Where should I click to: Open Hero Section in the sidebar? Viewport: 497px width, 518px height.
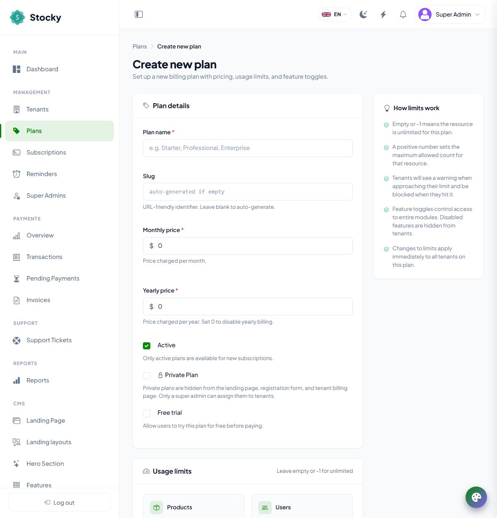(60, 464)
